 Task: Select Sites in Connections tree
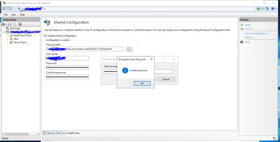pyautogui.click(x=16, y=39)
